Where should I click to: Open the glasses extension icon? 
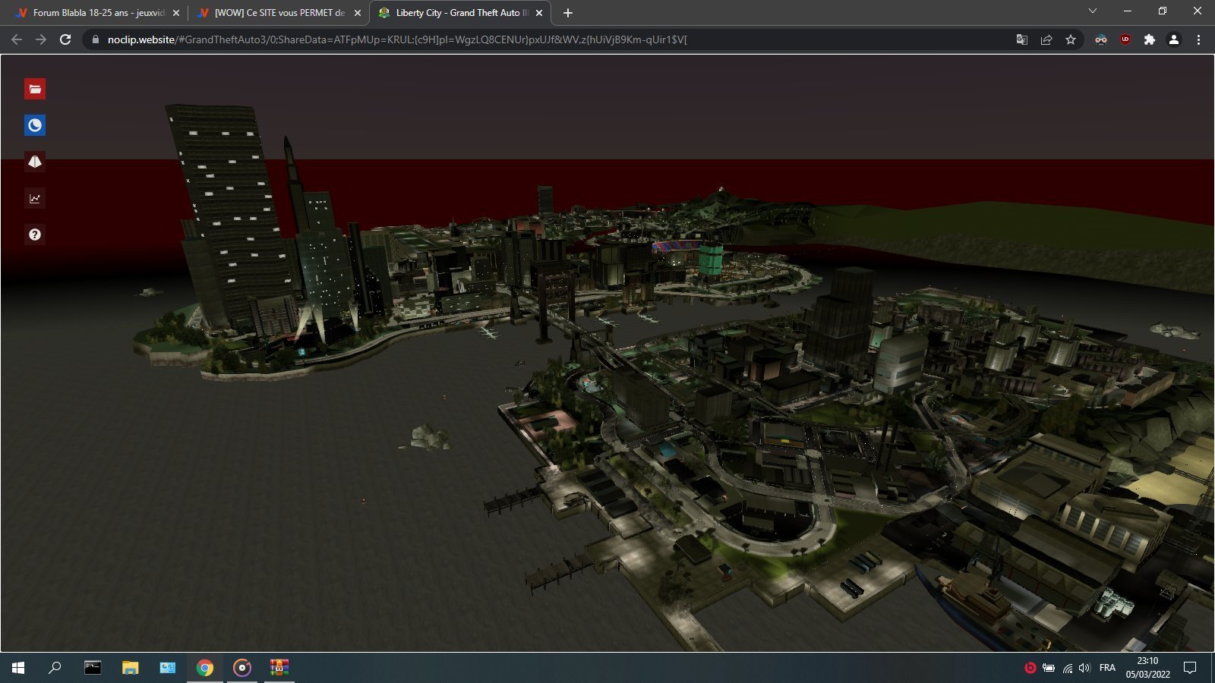point(1101,39)
